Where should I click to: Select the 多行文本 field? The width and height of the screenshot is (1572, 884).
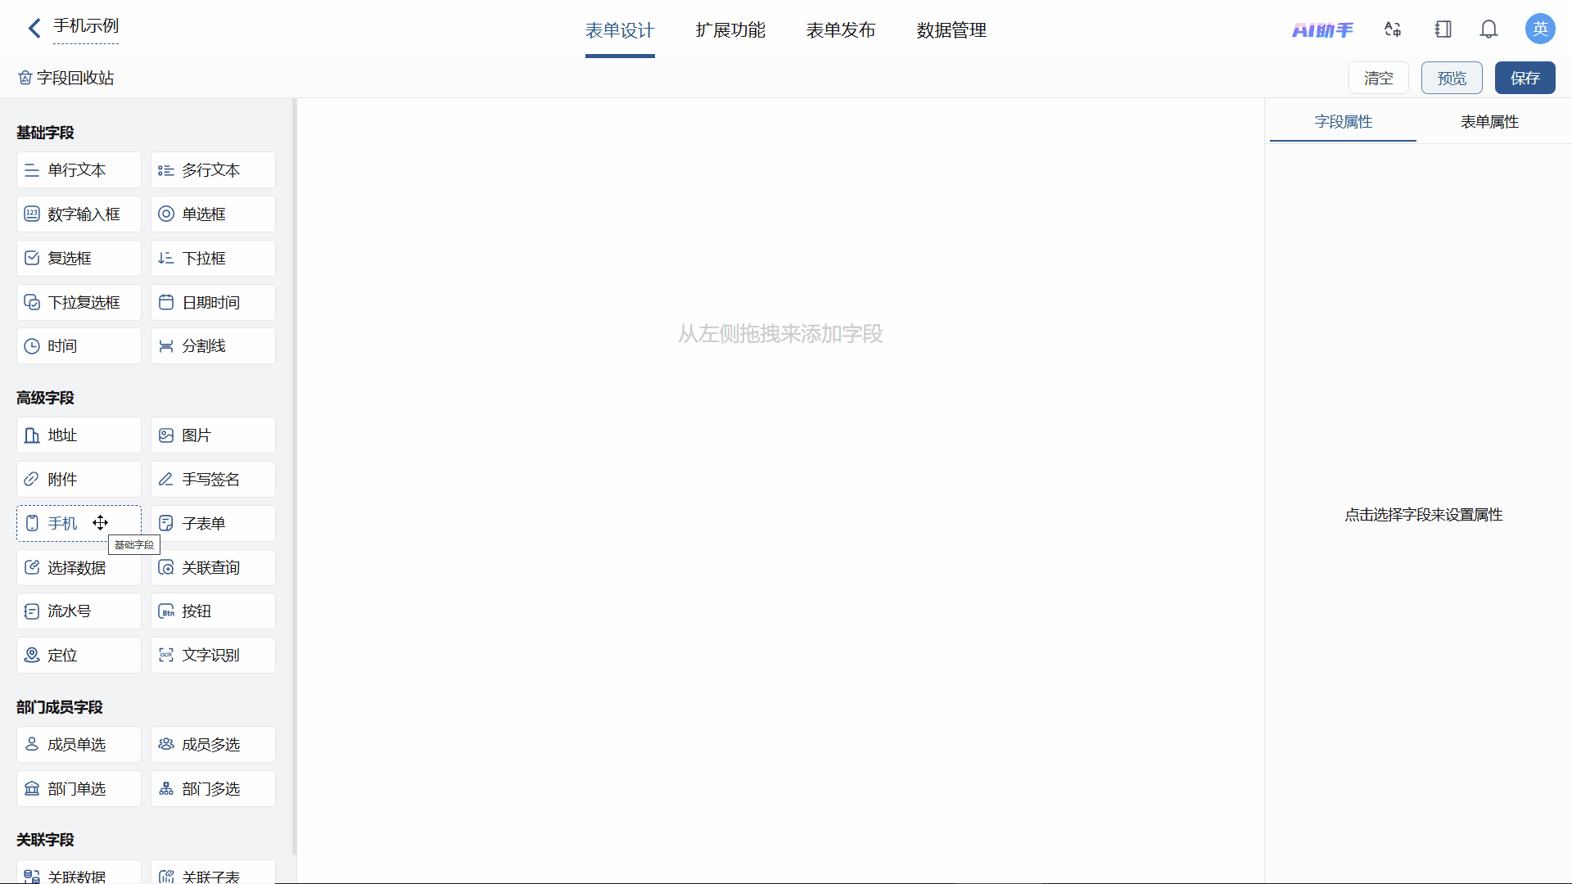(213, 170)
